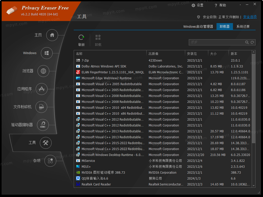Open the 安全选项 link
The height and width of the screenshot is (197, 263).
pyautogui.click(x=250, y=17)
